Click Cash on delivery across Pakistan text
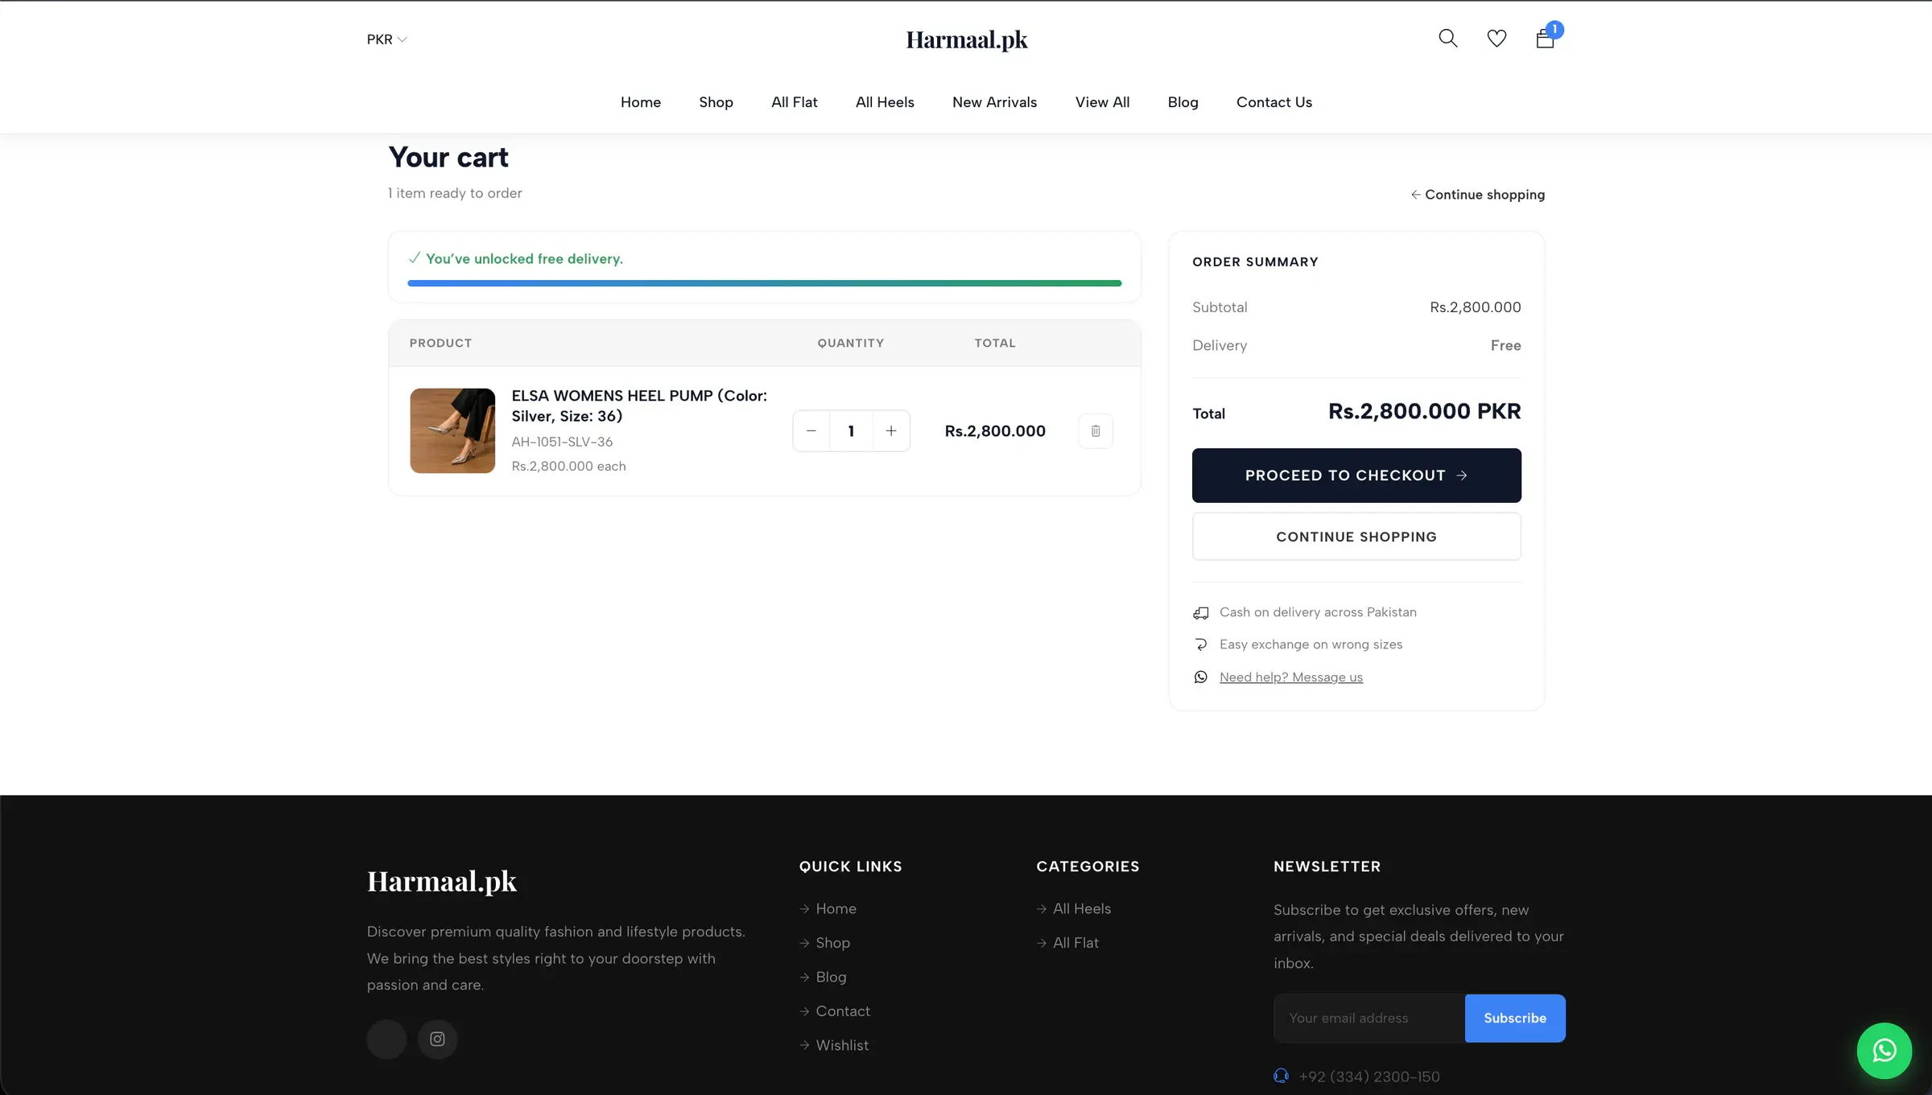Image resolution: width=1932 pixels, height=1095 pixels. 1318,612
